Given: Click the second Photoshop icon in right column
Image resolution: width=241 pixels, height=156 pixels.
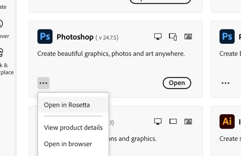Looking at the screenshot, I should [227, 37].
